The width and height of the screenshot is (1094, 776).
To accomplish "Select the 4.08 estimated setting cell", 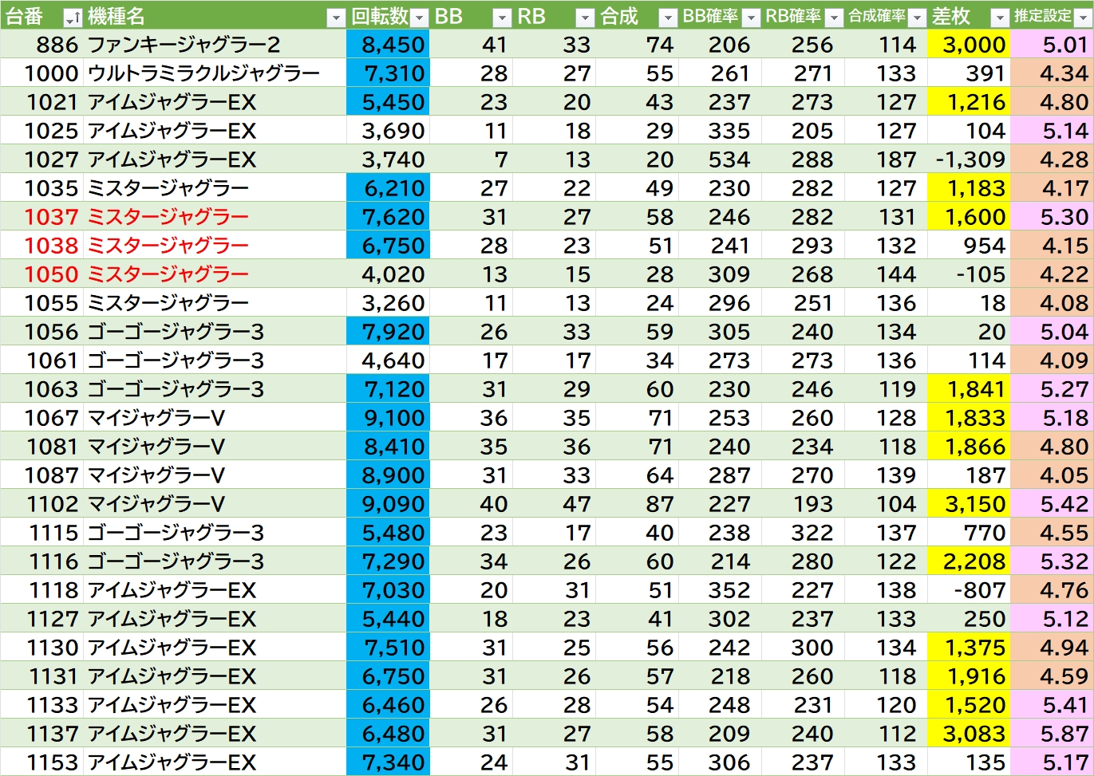I will [1051, 303].
